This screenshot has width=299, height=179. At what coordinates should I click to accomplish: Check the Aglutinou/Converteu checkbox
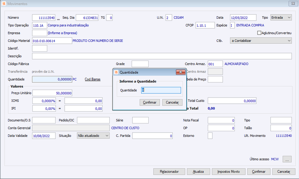tap(259, 33)
